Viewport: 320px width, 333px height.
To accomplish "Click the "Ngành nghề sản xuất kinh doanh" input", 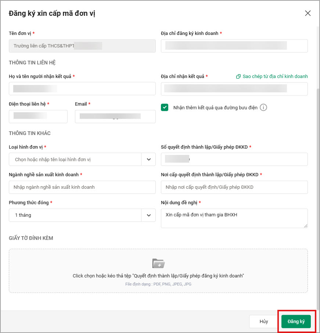I will [x=82, y=187].
